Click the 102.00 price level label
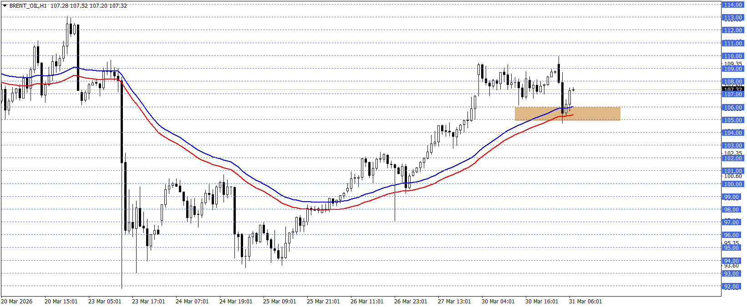This screenshot has width=747, height=307. [732, 158]
